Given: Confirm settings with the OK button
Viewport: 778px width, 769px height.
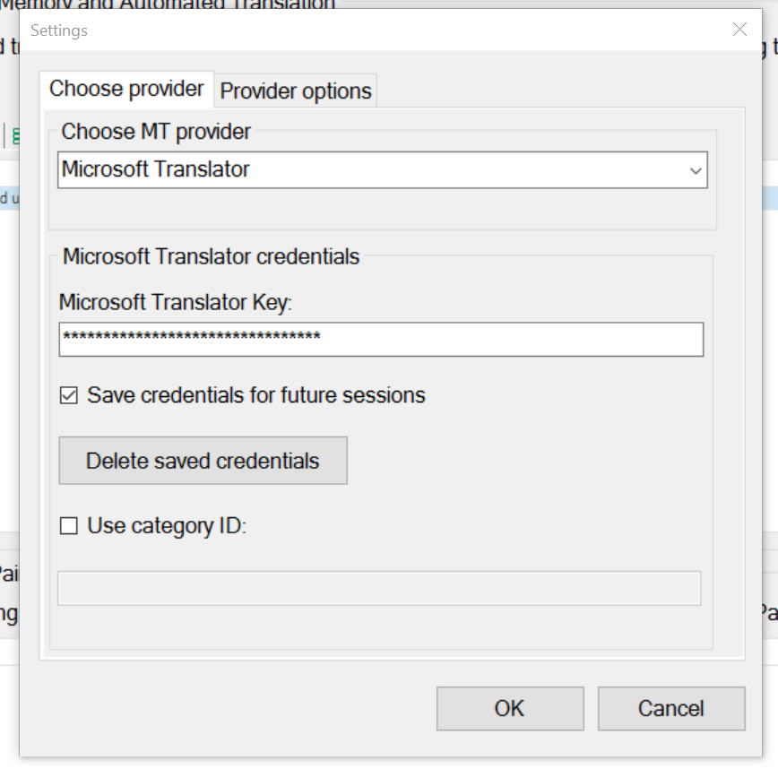Looking at the screenshot, I should point(510,708).
